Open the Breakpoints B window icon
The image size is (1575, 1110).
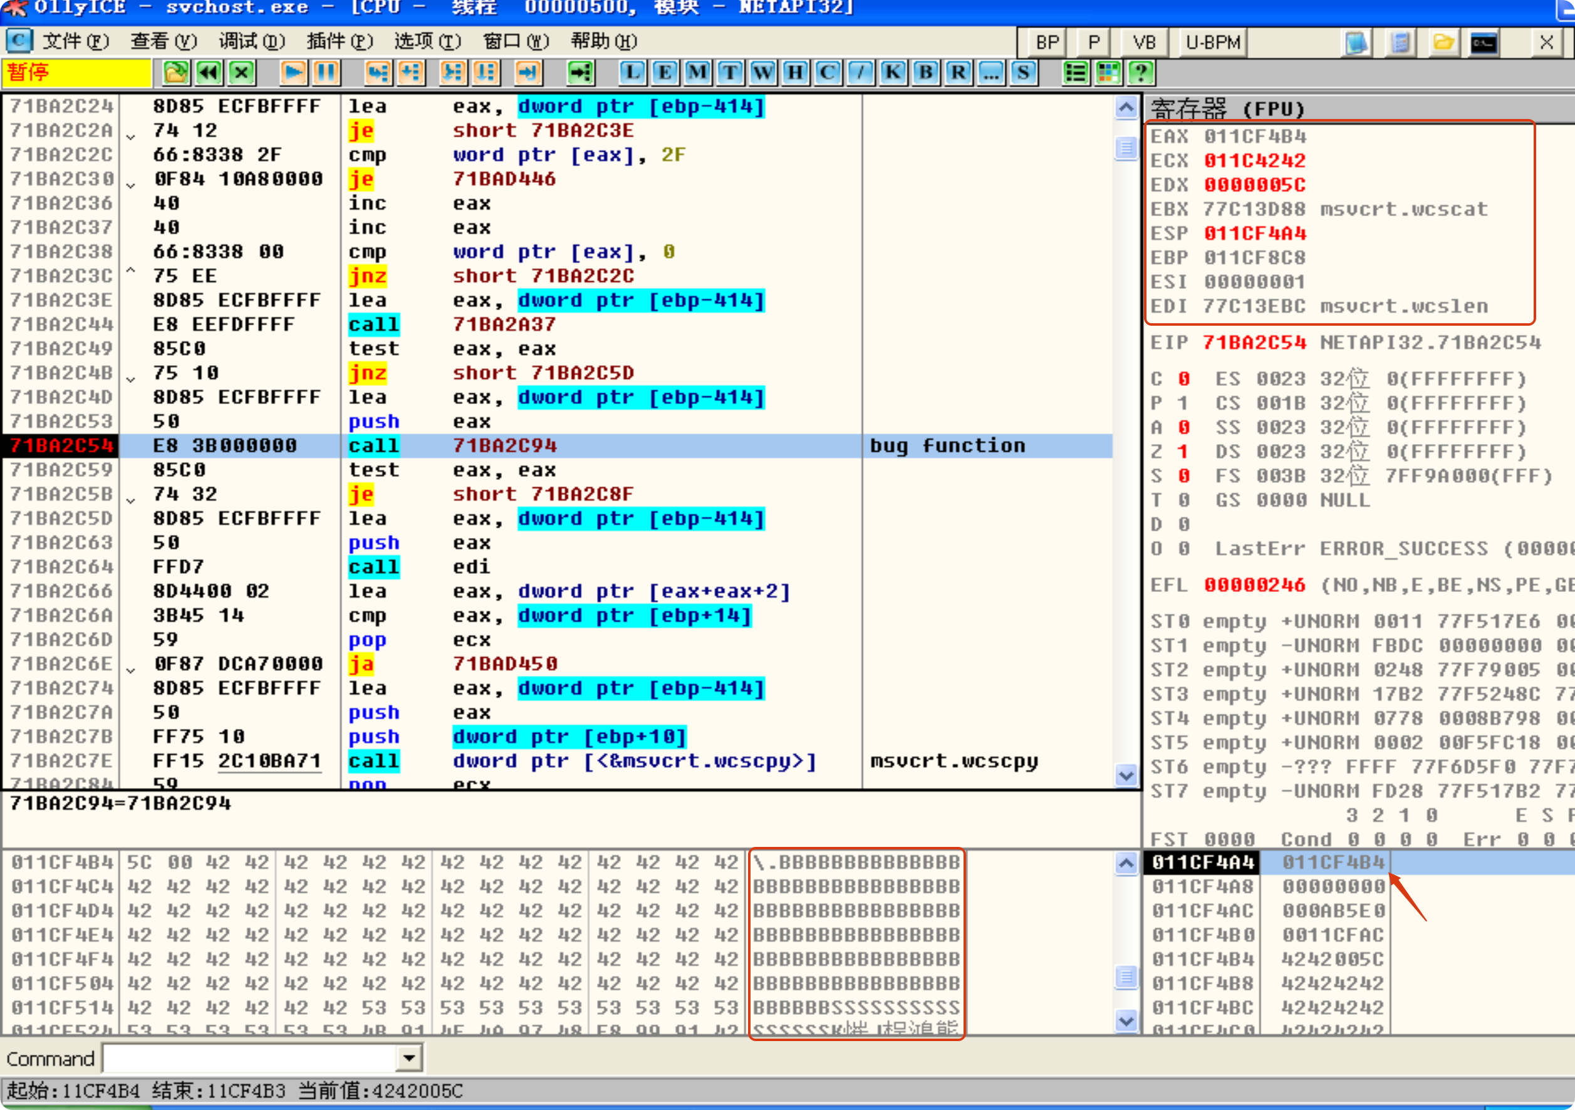[x=925, y=73]
